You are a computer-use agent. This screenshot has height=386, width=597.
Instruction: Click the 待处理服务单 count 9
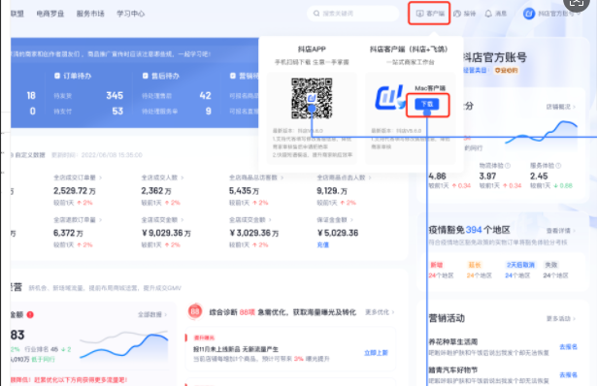click(x=209, y=111)
